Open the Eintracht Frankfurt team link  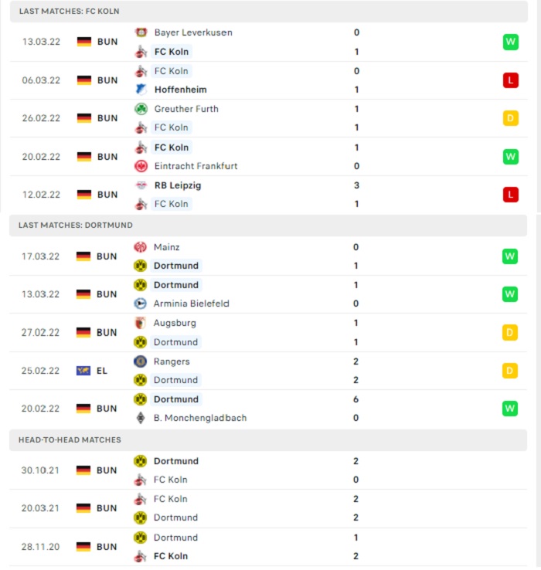[196, 166]
